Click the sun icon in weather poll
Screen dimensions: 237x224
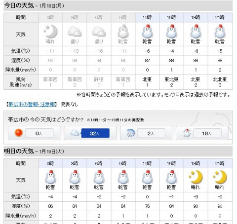19,133
